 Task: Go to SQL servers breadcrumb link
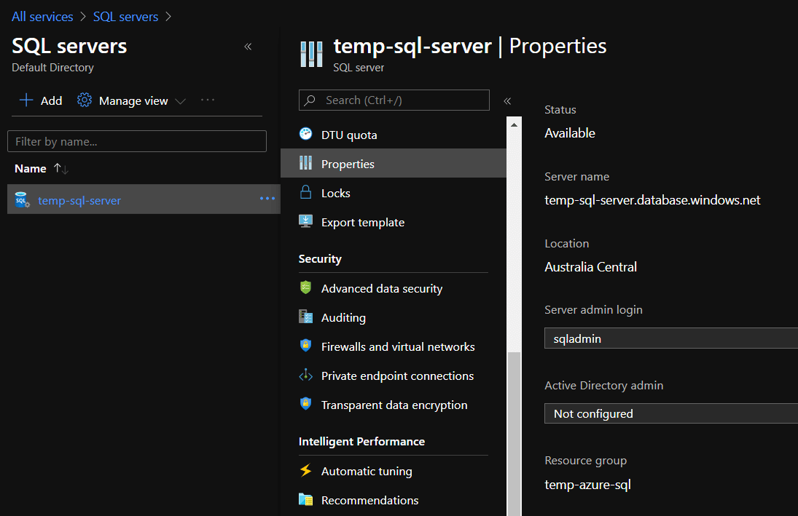pyautogui.click(x=125, y=17)
